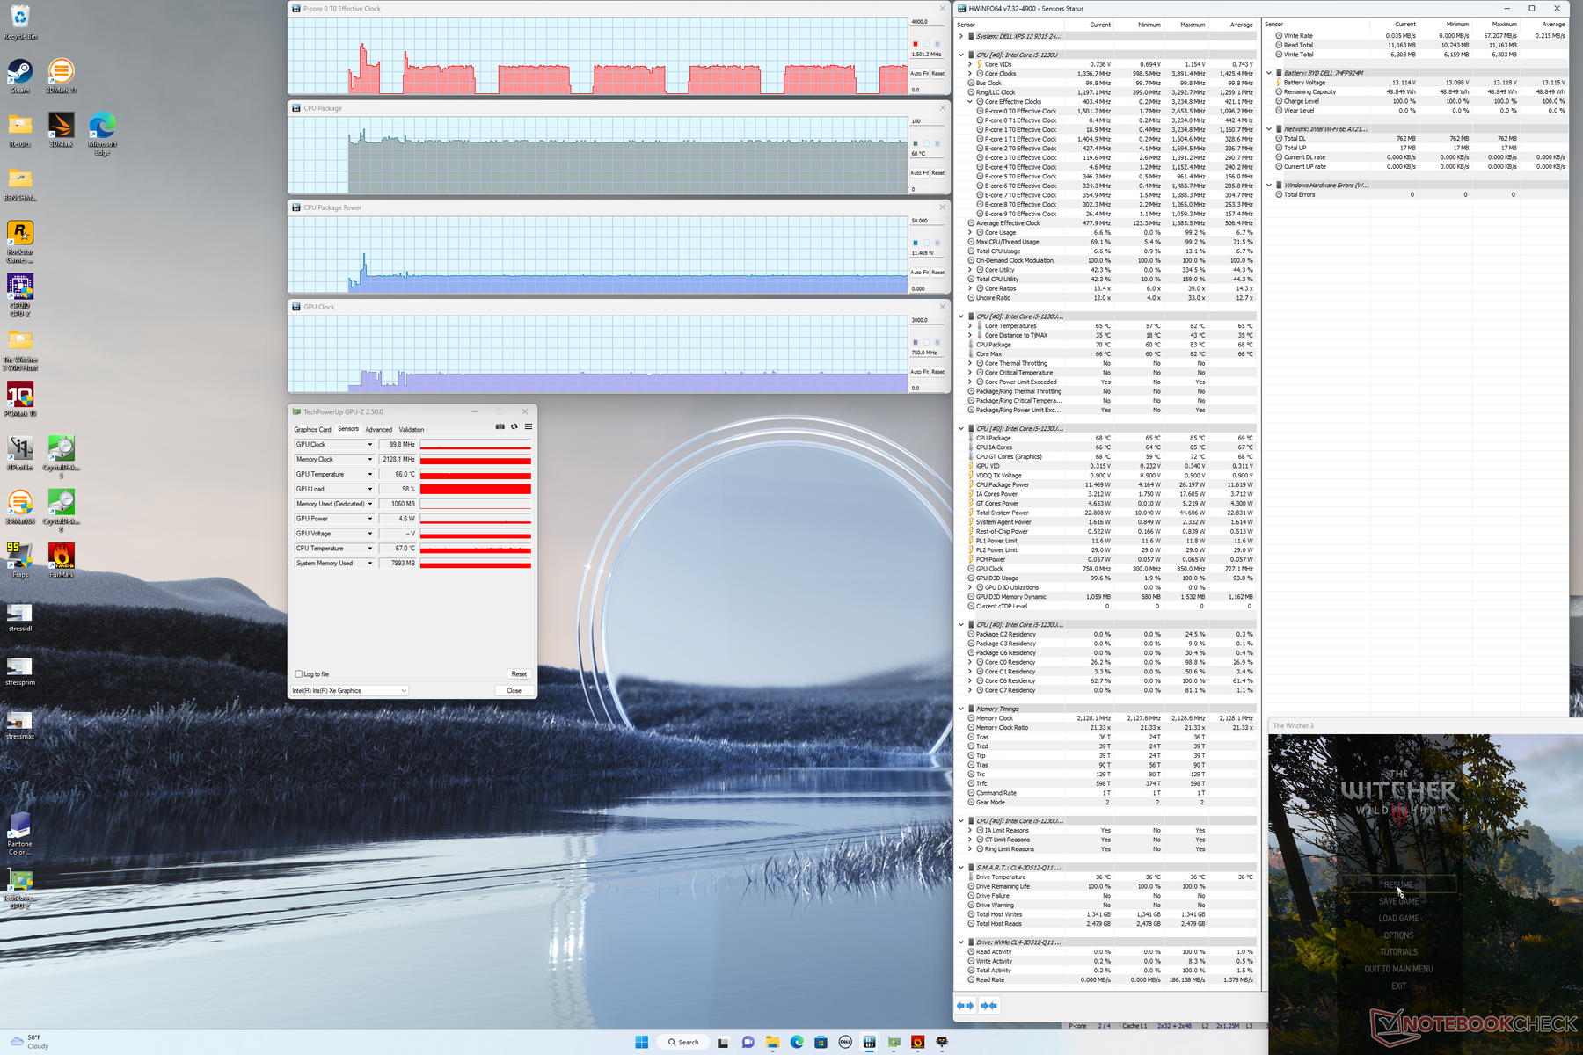Click the weather widget showing 58°F Cloudy

pos(29,1042)
